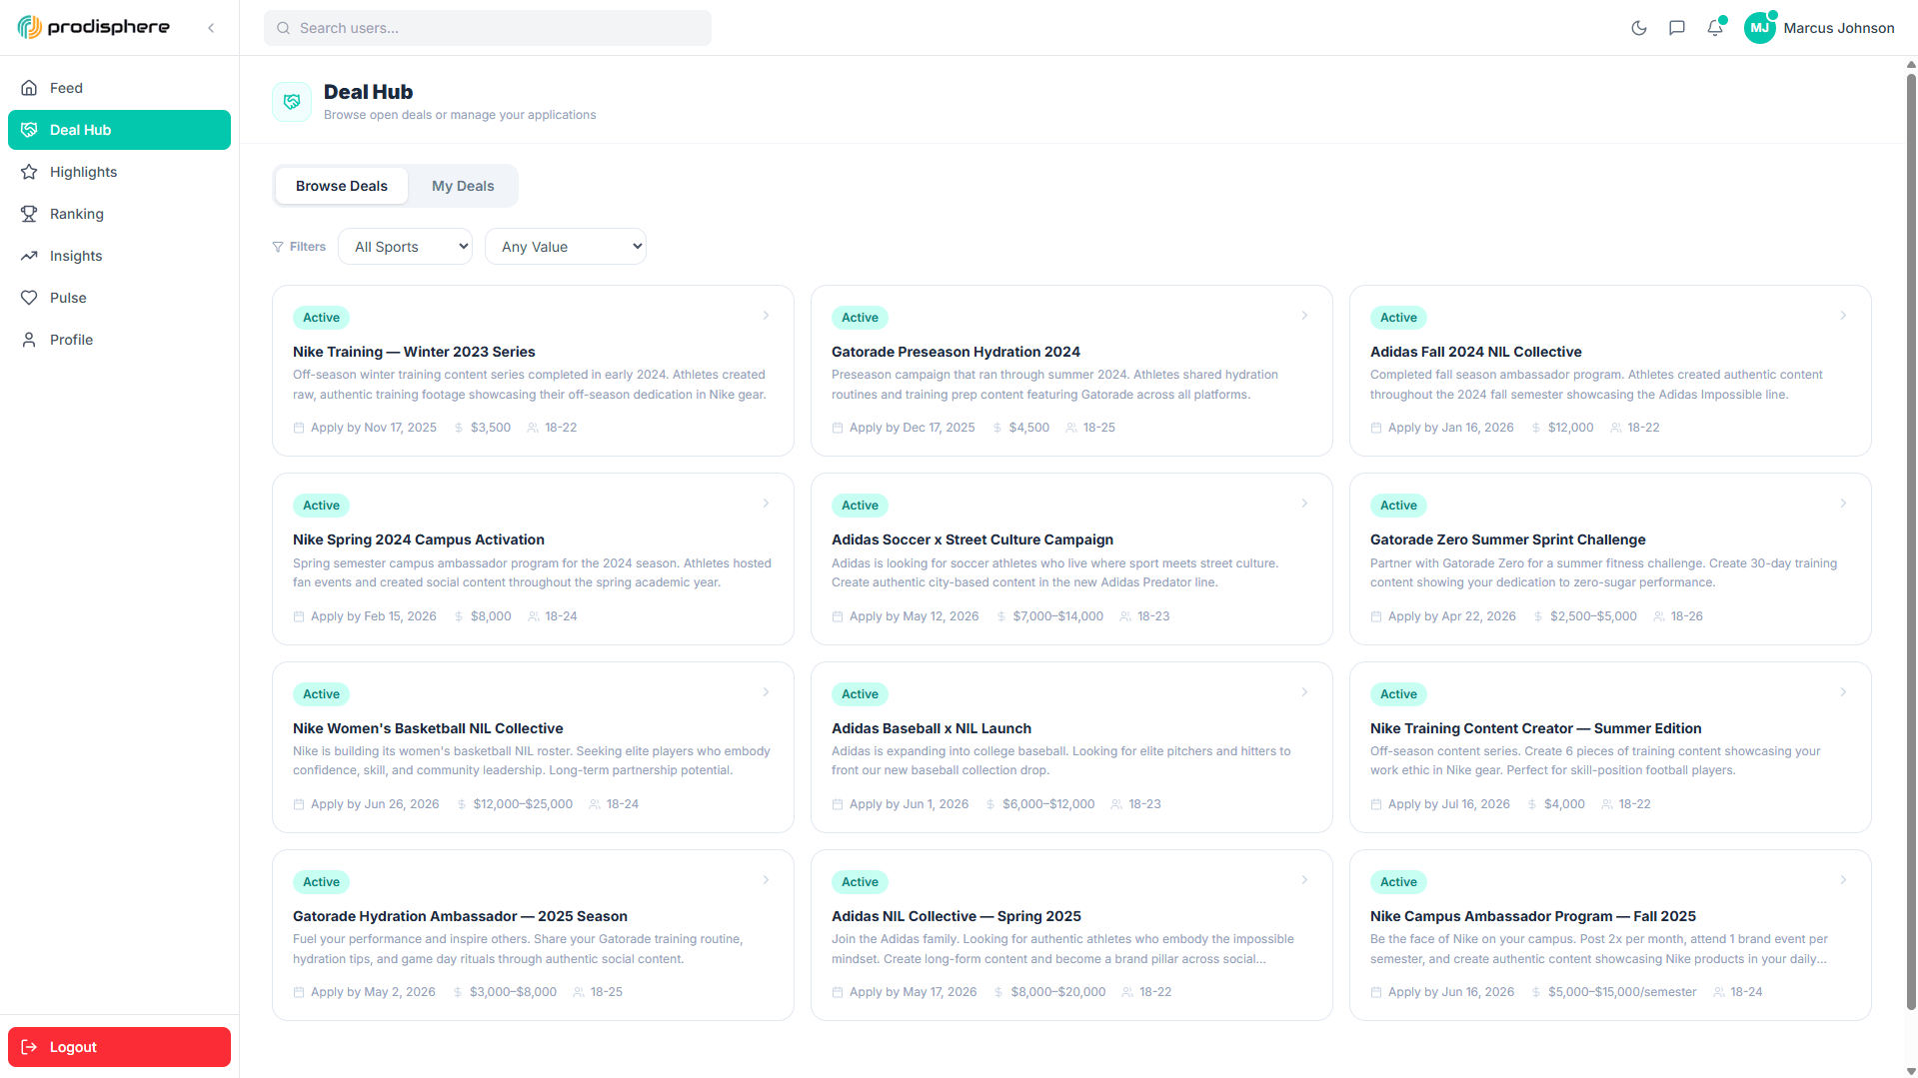Select the Highlights star icon in sidebar
The width and height of the screenshot is (1918, 1078).
pos(31,171)
